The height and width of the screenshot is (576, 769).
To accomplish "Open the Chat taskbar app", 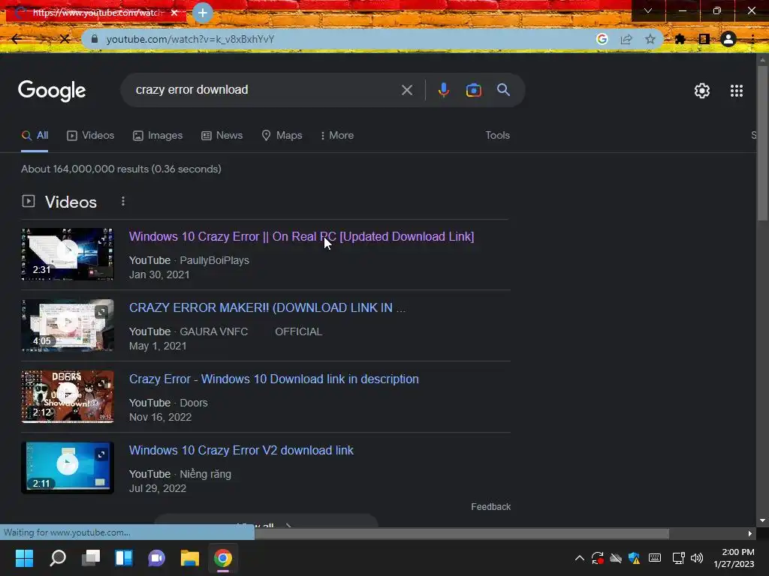I will point(156,558).
